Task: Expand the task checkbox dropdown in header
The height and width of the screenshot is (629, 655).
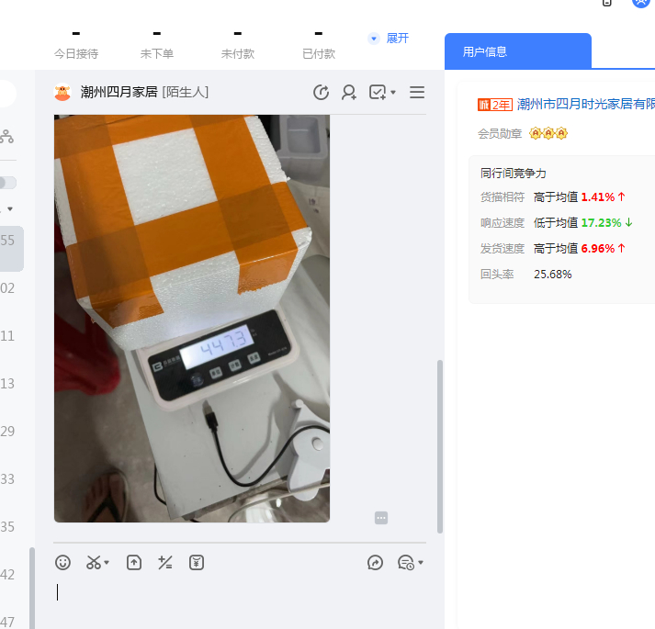Action: [x=393, y=93]
